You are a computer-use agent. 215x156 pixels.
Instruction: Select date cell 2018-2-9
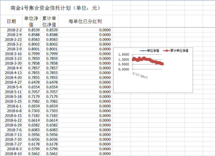11,35
